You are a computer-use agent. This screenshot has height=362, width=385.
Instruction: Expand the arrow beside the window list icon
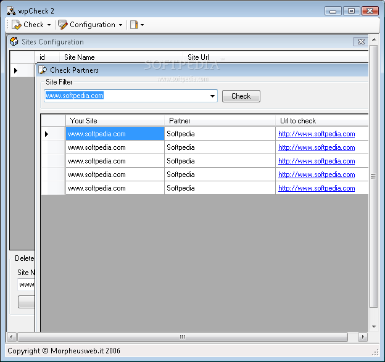point(142,25)
